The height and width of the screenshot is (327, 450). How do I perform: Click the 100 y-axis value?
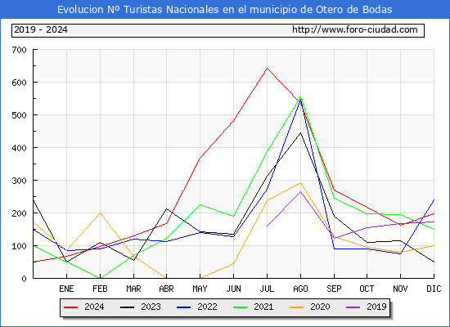click(20, 246)
